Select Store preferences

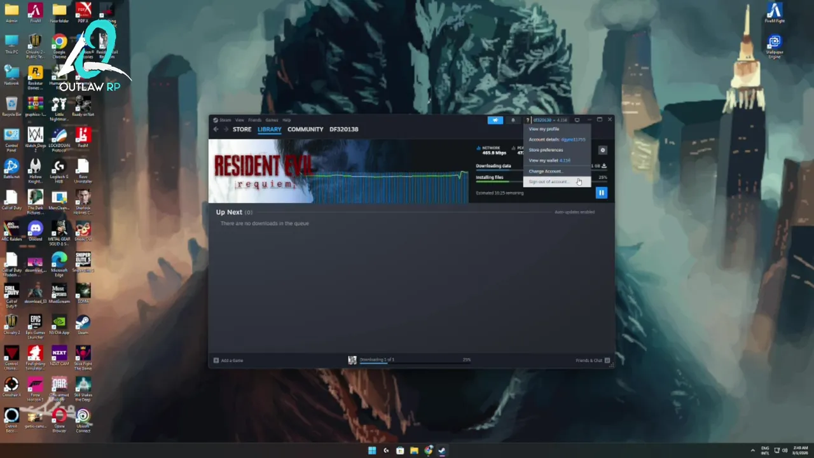557,150
